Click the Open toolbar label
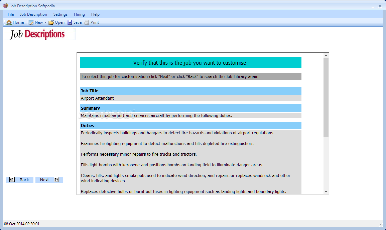386x230 pixels. coord(59,22)
